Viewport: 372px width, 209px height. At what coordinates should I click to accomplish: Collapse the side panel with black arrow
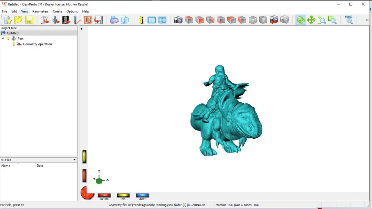[x=81, y=29]
